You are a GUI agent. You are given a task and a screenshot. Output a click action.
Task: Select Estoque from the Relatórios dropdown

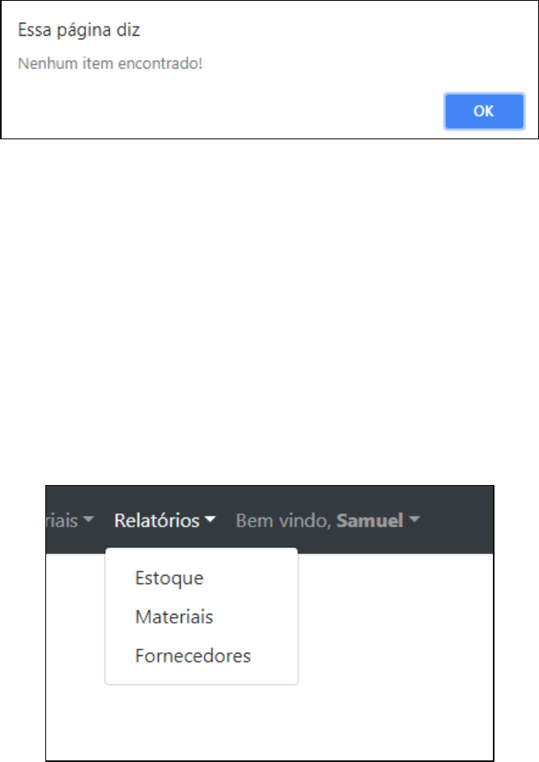click(x=169, y=578)
